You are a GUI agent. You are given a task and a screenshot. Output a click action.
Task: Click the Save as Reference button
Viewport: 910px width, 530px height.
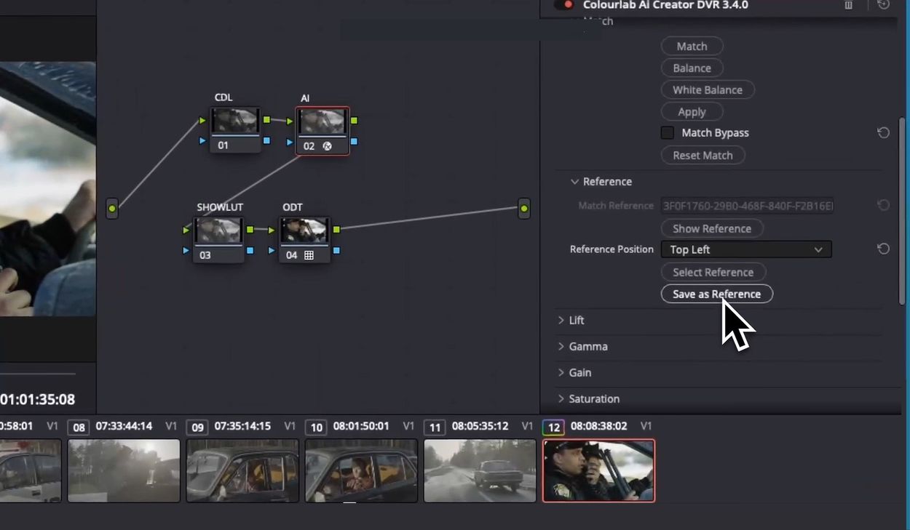tap(717, 294)
